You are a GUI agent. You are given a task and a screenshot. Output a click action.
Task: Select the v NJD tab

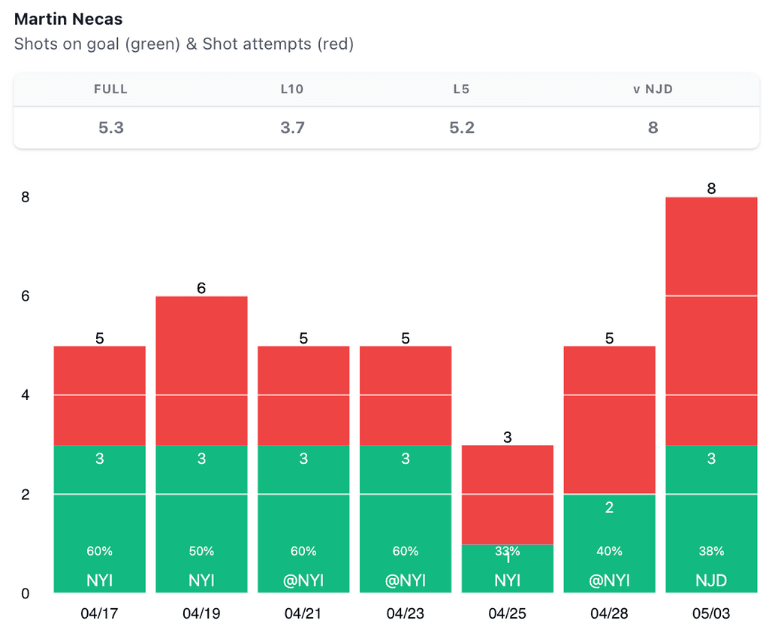click(653, 89)
